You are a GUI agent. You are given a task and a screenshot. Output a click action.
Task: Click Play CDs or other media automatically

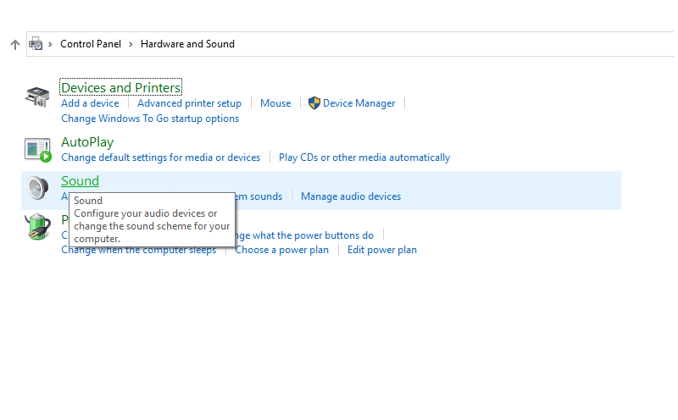pyautogui.click(x=364, y=157)
